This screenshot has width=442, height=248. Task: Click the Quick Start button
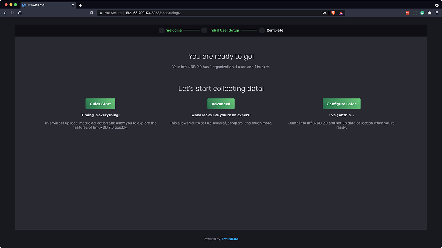pos(100,104)
